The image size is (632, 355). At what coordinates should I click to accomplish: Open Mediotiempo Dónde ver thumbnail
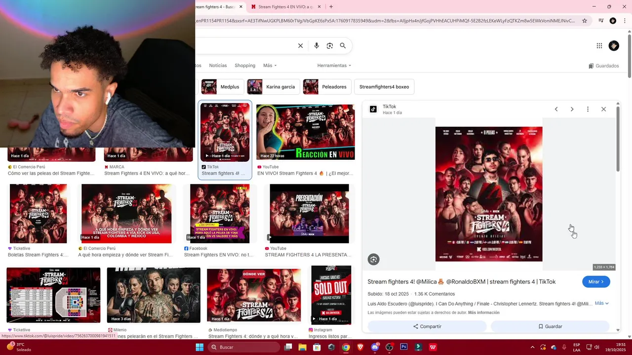point(254,295)
